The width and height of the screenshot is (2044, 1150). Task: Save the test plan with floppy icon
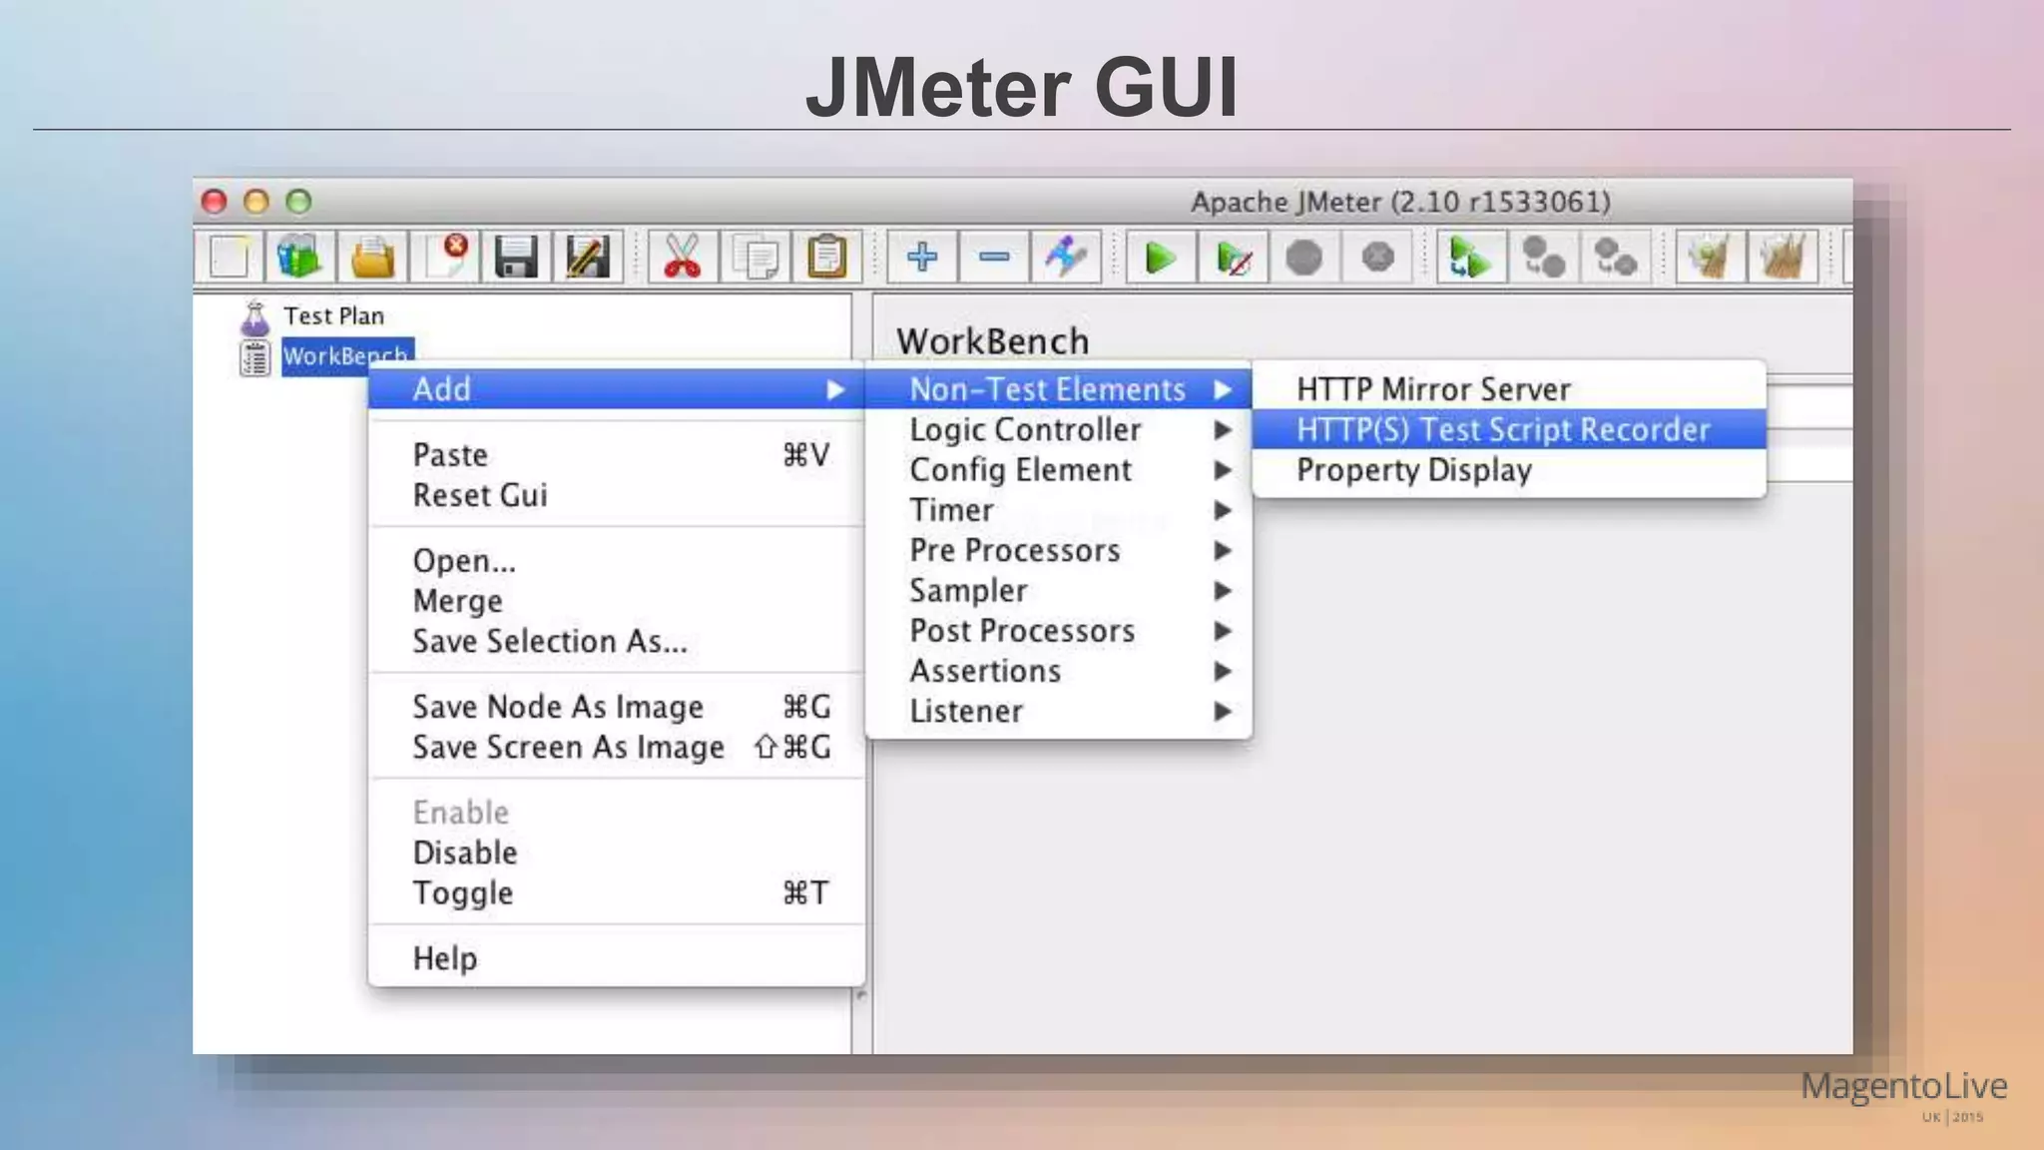coord(516,258)
